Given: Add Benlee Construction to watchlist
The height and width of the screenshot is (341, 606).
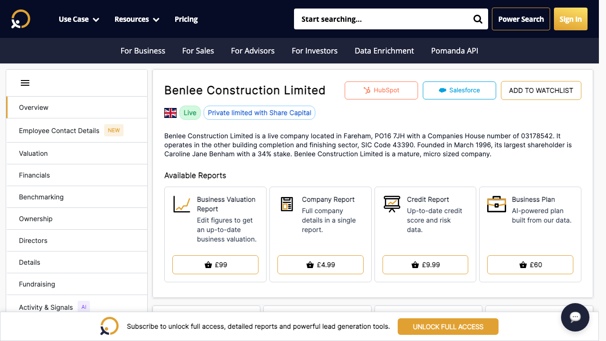Looking at the screenshot, I should [541, 90].
